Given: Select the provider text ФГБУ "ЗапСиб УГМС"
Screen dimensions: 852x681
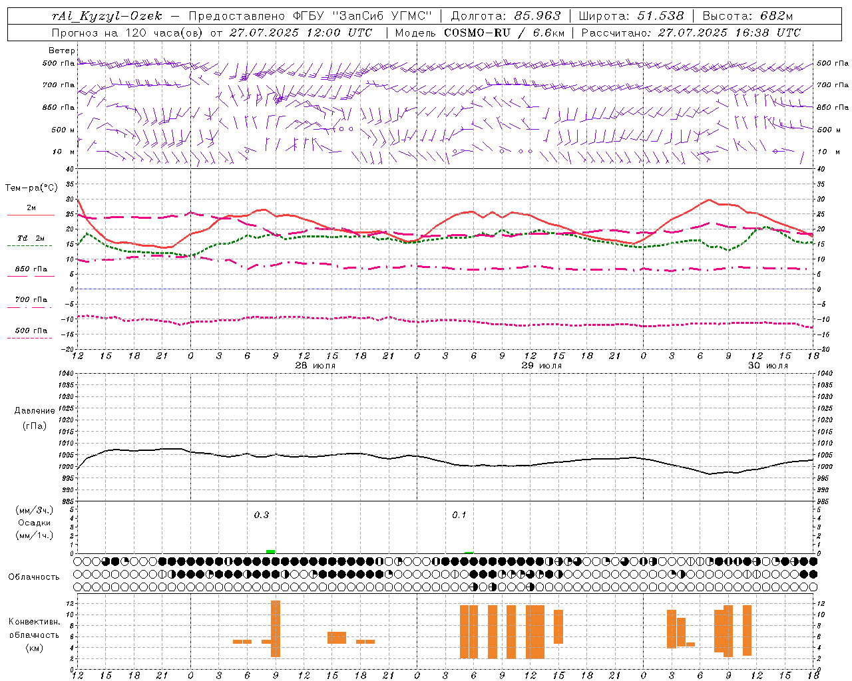Looking at the screenshot, I should [361, 16].
